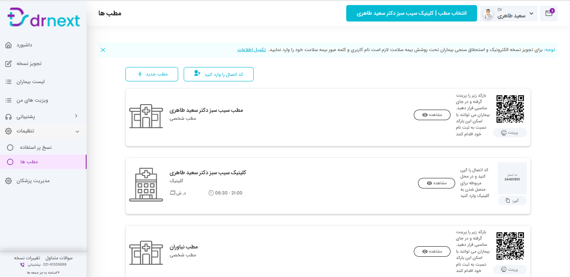570x277 pixels.
Task: Click the patient list icon
Action: pyautogui.click(x=8, y=82)
